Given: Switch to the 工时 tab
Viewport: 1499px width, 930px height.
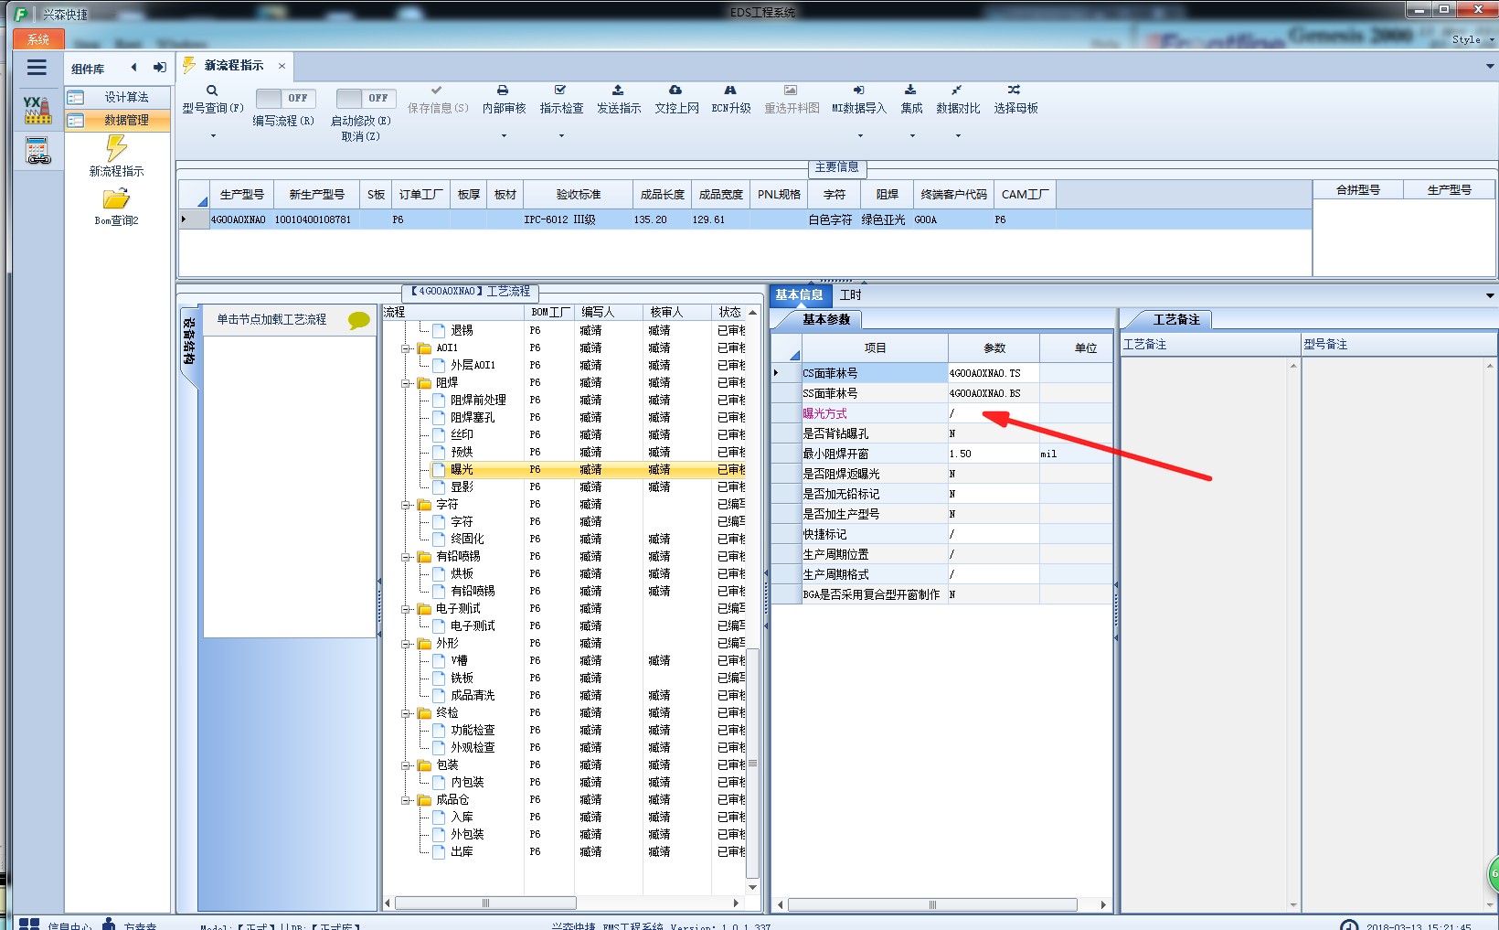Looking at the screenshot, I should (x=850, y=294).
